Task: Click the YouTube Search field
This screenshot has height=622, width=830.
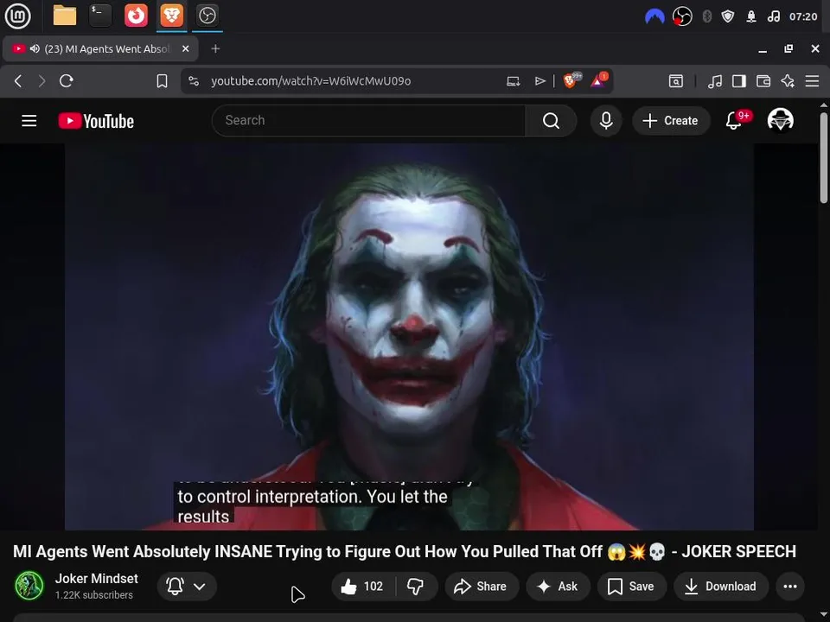Action: (368, 121)
